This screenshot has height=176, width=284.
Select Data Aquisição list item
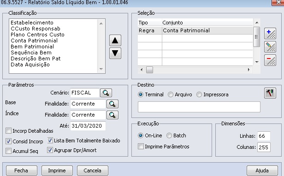(30, 65)
